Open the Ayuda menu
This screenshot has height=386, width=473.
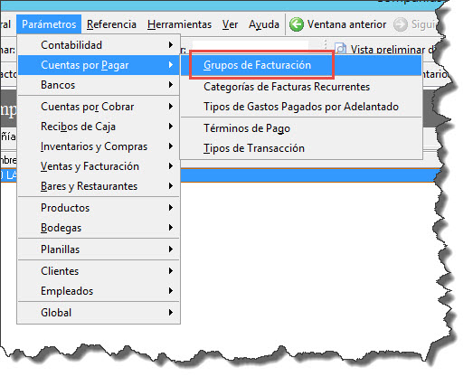[x=264, y=24]
